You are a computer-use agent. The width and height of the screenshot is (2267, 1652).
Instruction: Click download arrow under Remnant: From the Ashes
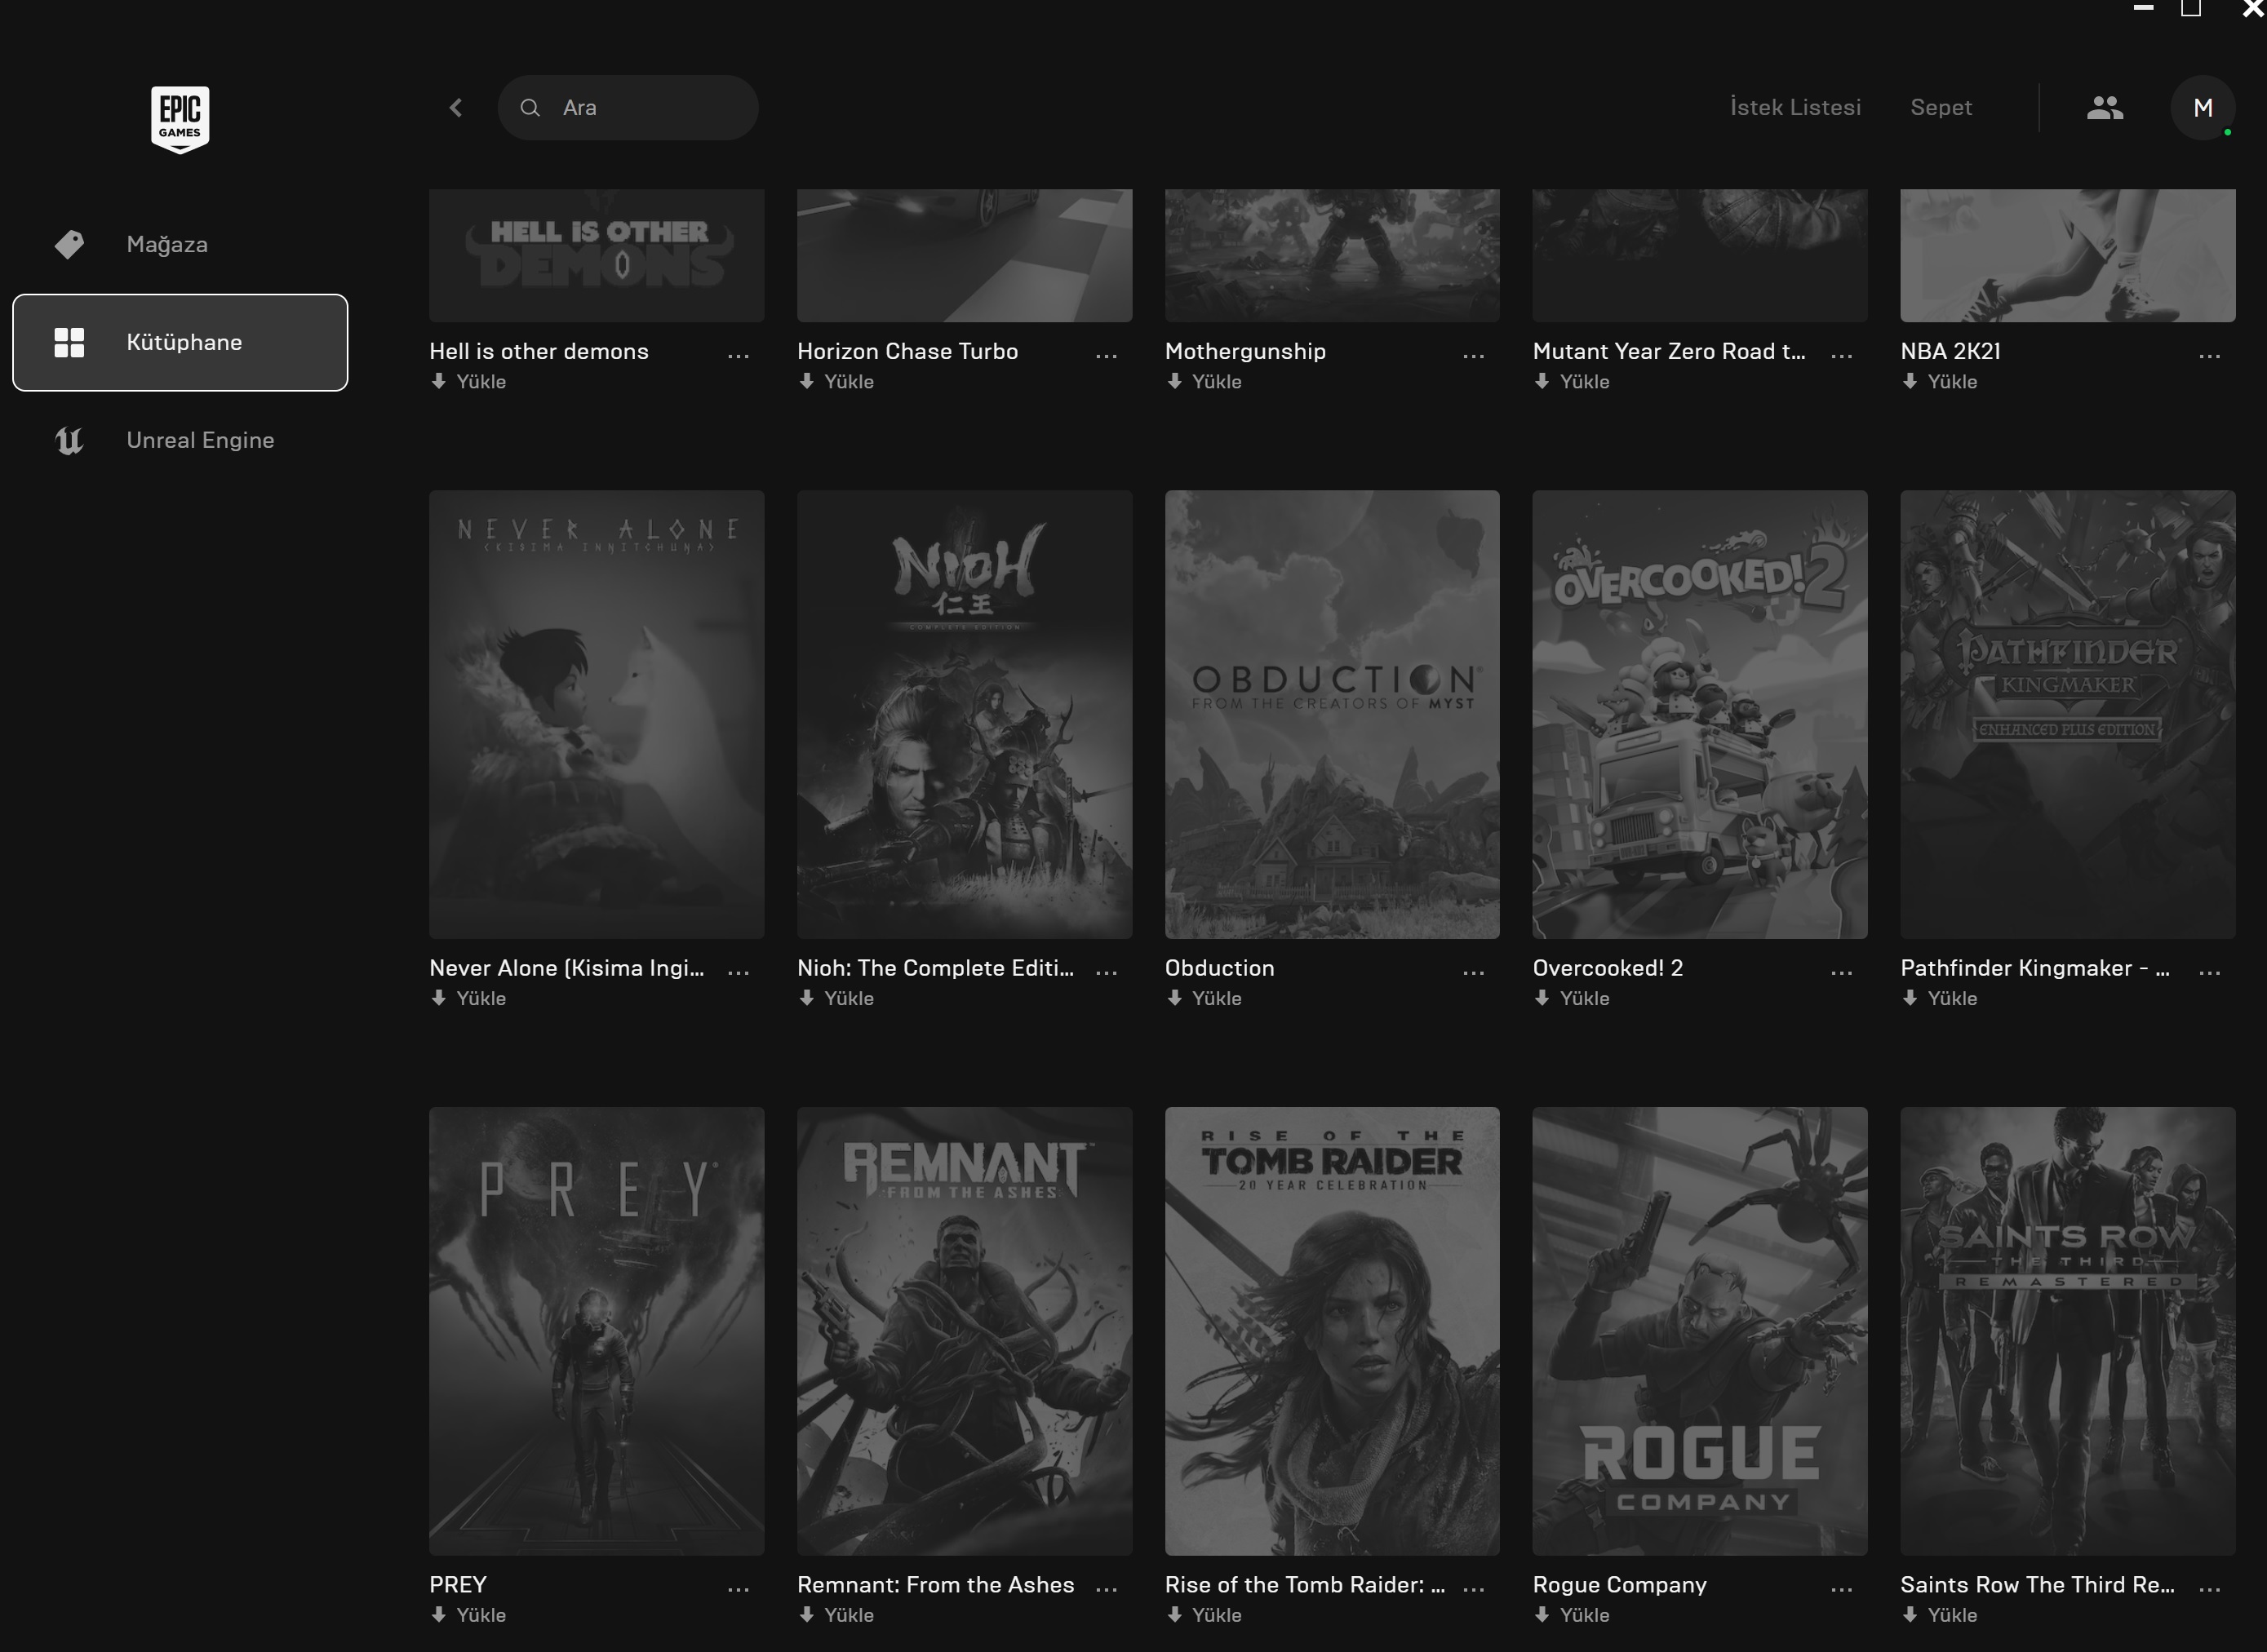click(806, 1615)
